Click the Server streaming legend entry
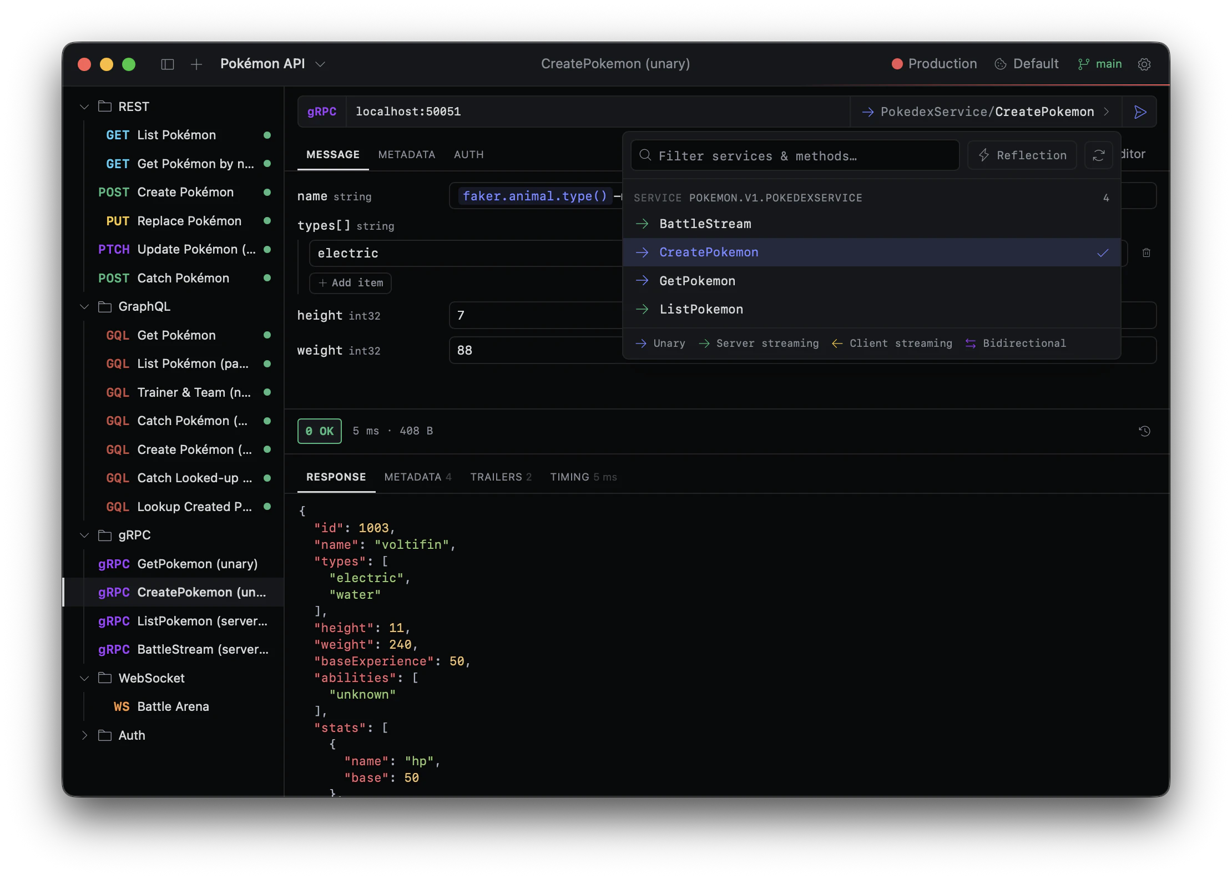This screenshot has width=1232, height=879. pos(759,343)
